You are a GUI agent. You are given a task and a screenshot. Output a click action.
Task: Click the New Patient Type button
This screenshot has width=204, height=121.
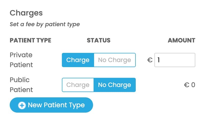click(51, 105)
